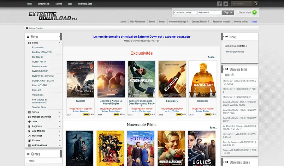Open the Facebook icon in top bar
This screenshot has width=284, height=166.
pyautogui.click(x=219, y=3)
